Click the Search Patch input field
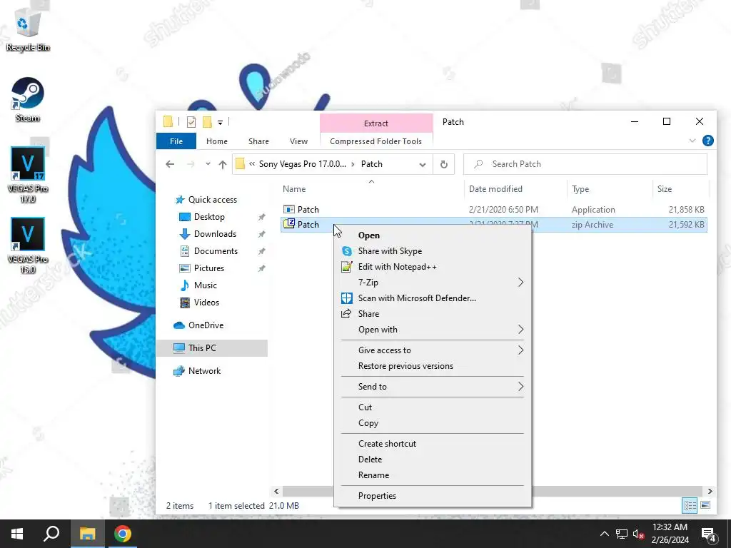 coord(585,164)
